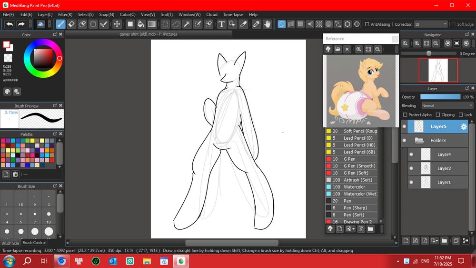Open Outlook from the taskbar
Image resolution: width=476 pixels, height=268 pixels.
click(113, 261)
